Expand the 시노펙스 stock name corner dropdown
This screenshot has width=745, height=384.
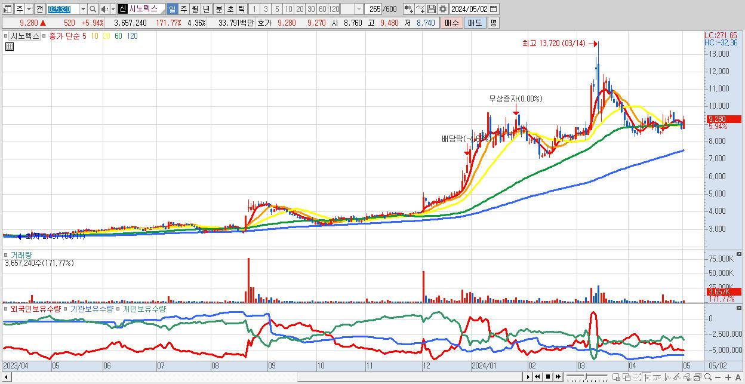162,12
